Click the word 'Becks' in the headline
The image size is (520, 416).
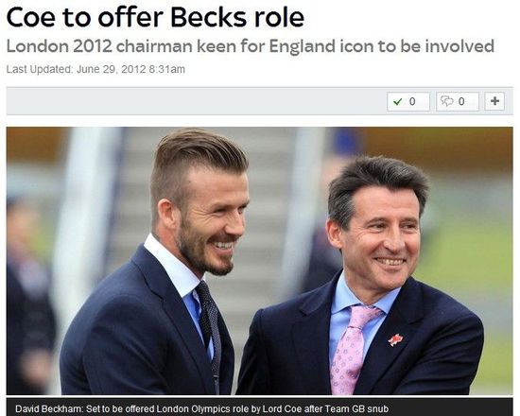[x=209, y=17]
